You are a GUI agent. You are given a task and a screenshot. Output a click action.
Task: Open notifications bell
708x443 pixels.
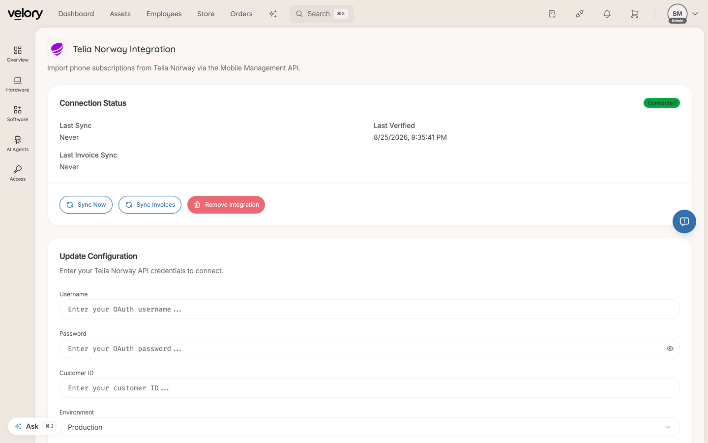click(607, 14)
